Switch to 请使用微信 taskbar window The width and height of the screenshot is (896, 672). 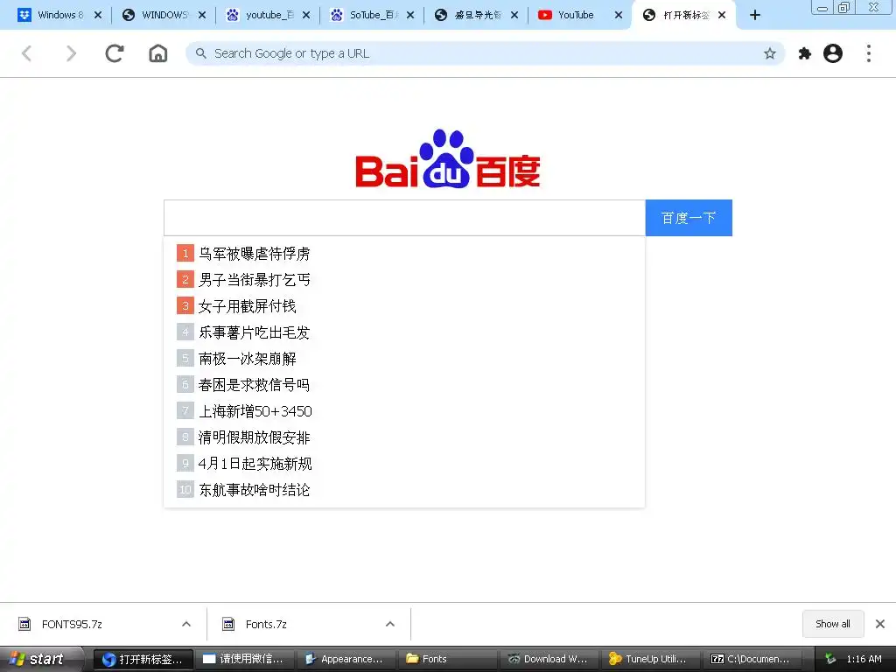tap(244, 659)
